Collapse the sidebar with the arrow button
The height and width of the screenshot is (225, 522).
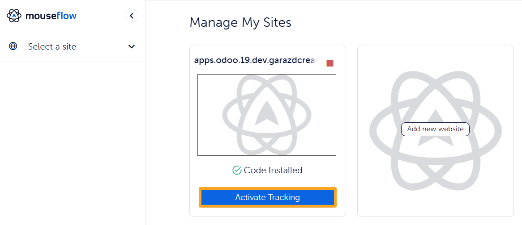[x=132, y=16]
